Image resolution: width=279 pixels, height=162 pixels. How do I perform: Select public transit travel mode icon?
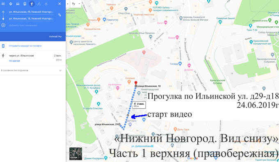(x=25, y=4)
